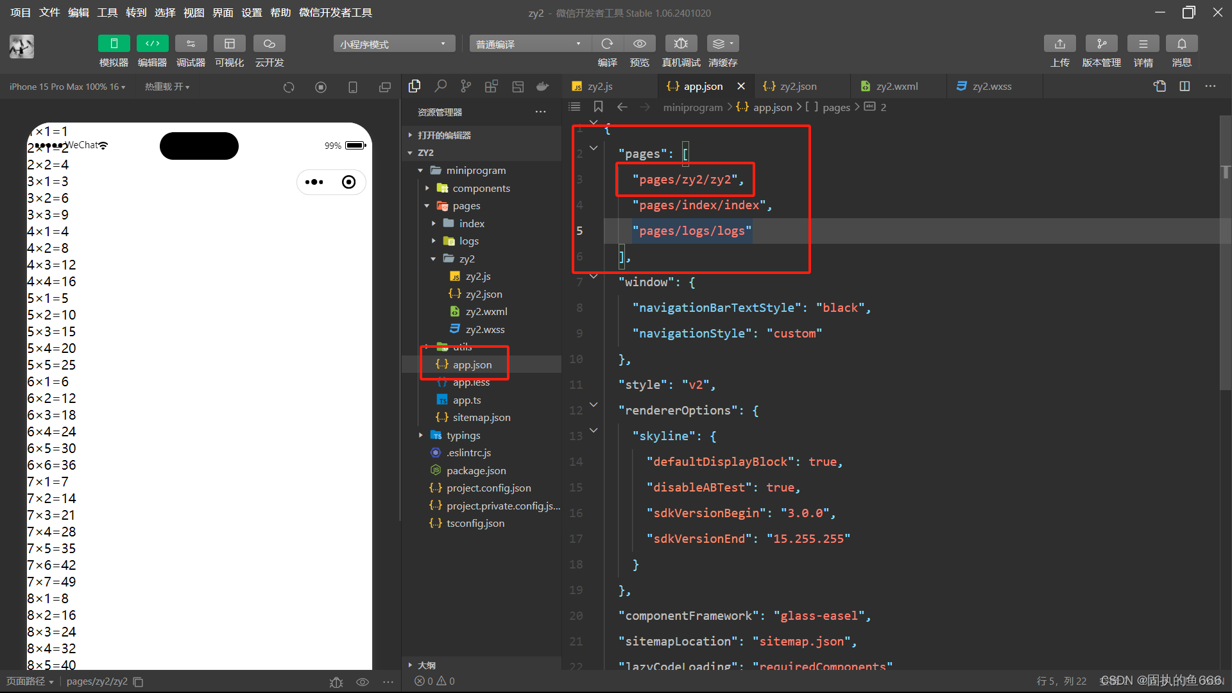This screenshot has height=693, width=1232.
Task: Open tsconfig.json in the file tree
Action: tap(475, 524)
